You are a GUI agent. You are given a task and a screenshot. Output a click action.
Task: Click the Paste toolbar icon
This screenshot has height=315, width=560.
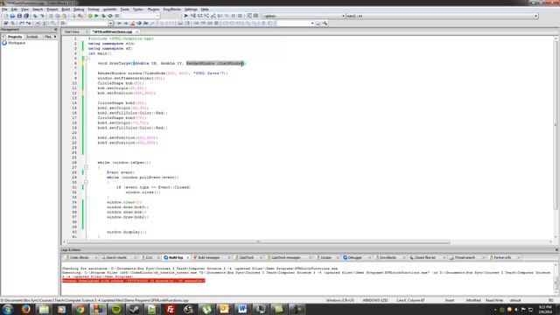[64, 16]
